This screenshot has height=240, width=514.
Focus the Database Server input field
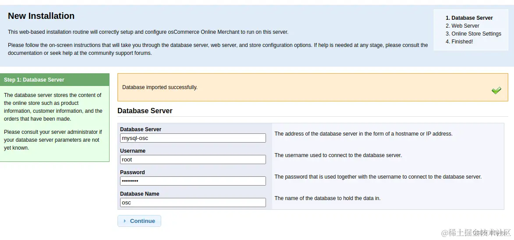pyautogui.click(x=193, y=138)
